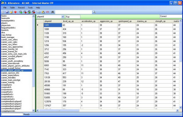
Task: Click the table list scroll-up arrow
Action: point(33,16)
